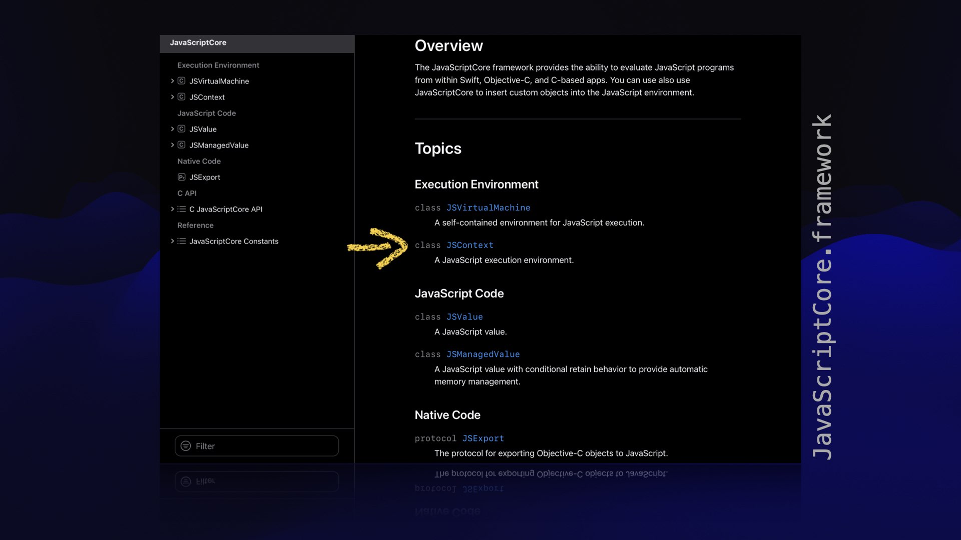Screen dimensions: 961x540
Task: Expand the JSManagedValue chevron
Action: point(172,145)
